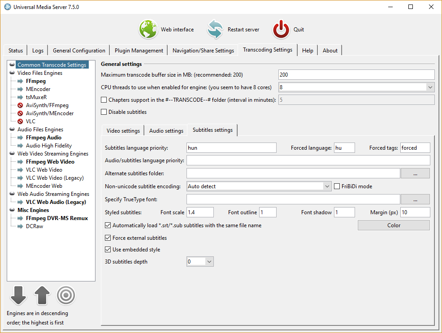Screen dimensions: 442x333
Task: Toggle FriBiDi mode checkbox
Action: 337,186
